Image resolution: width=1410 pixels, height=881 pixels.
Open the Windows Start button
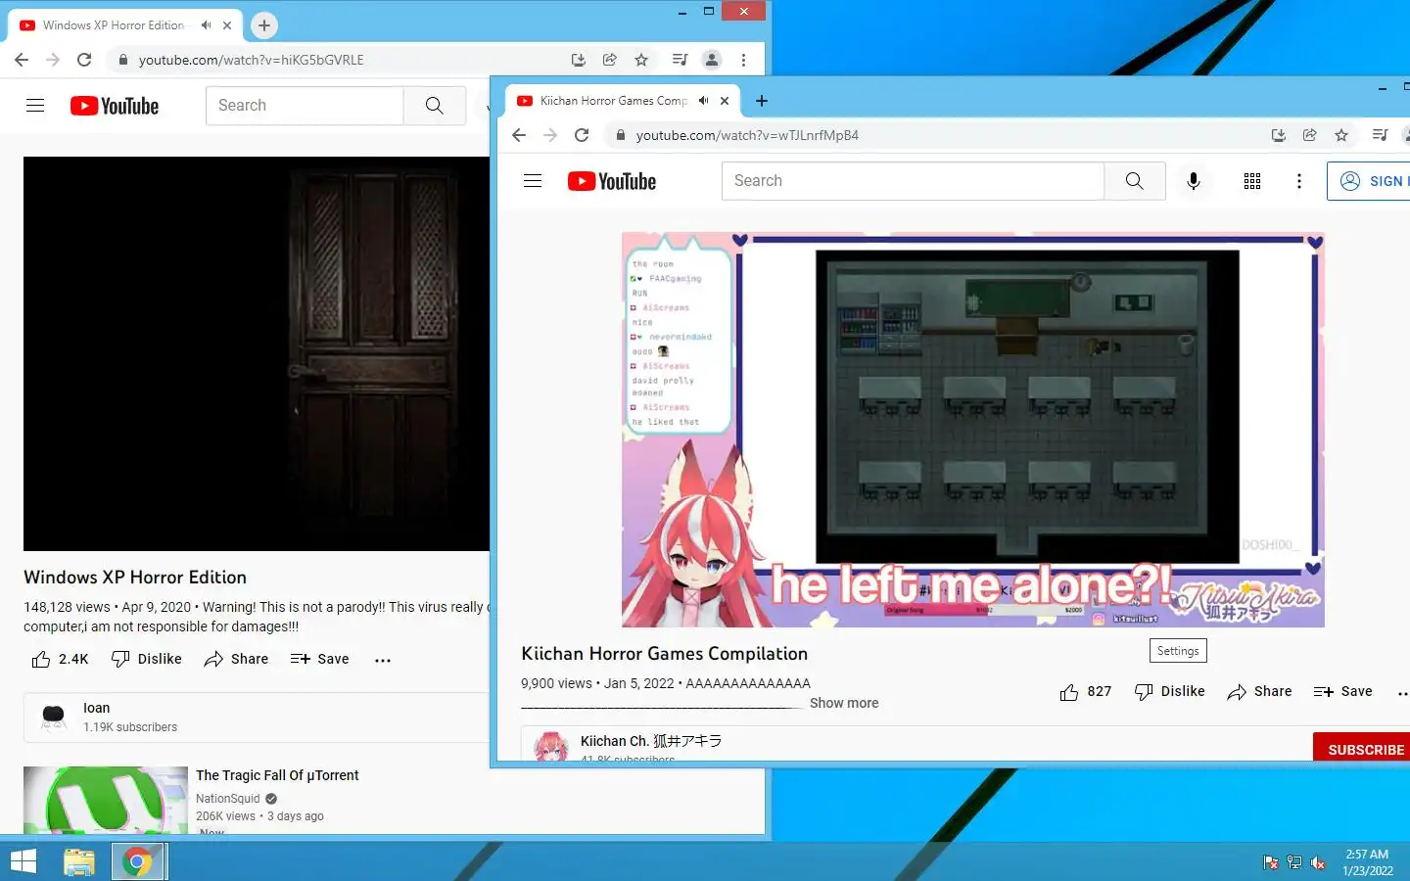coord(23,861)
